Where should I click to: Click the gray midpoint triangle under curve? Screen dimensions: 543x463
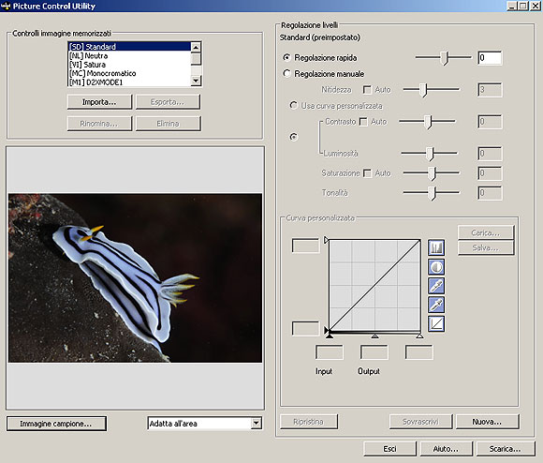tap(374, 336)
